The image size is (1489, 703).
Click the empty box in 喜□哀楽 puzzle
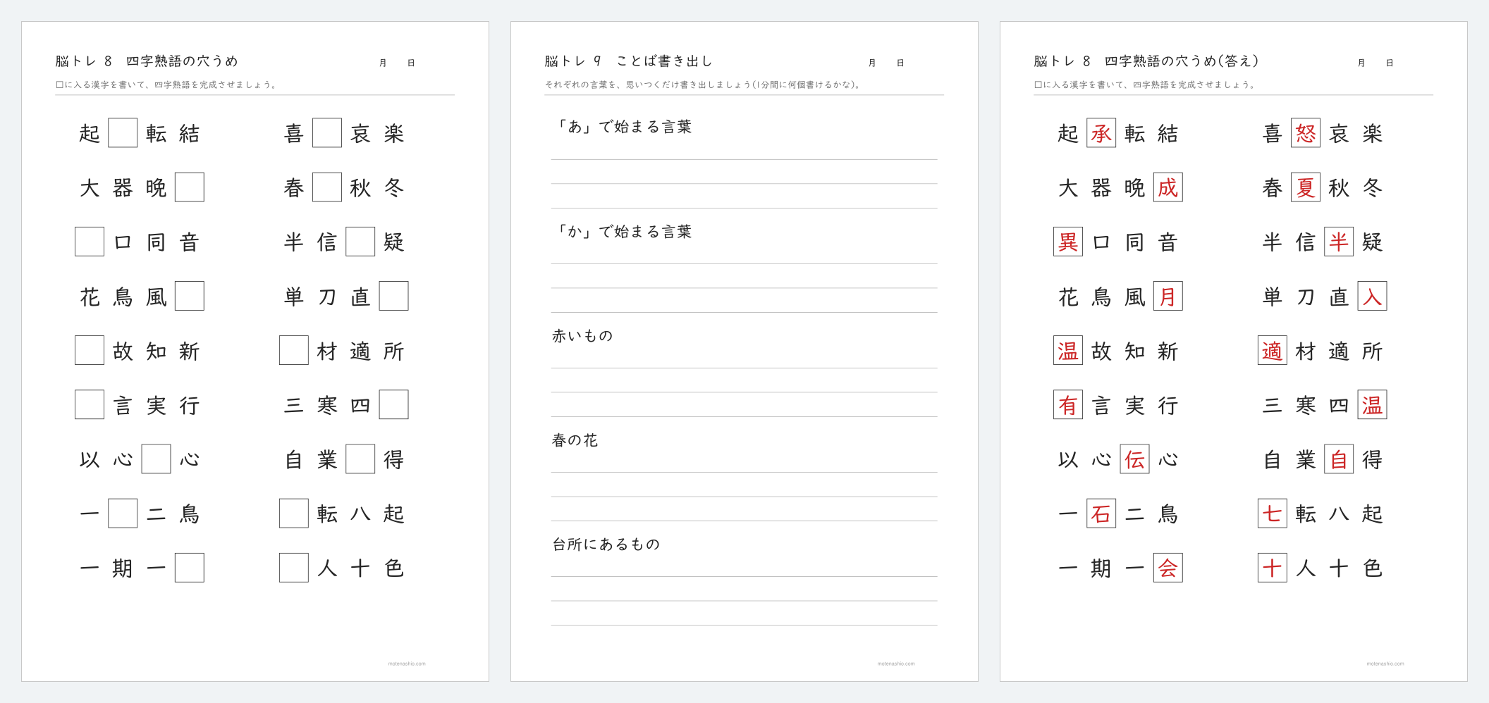pos(327,132)
